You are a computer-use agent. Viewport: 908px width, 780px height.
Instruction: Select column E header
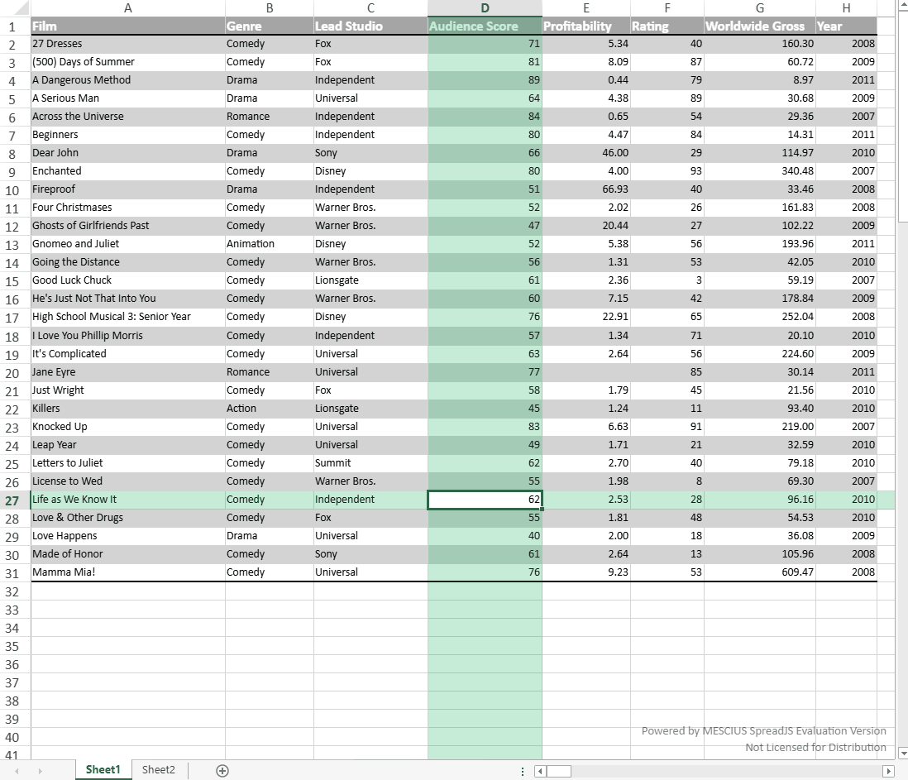[x=586, y=8]
